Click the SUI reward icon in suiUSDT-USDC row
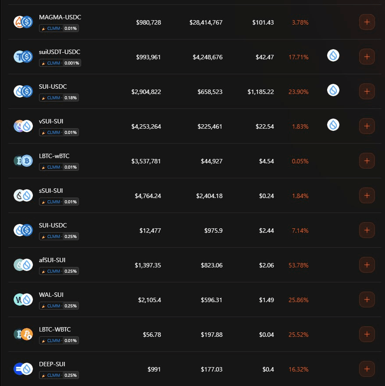The image size is (385, 386). 333,55
